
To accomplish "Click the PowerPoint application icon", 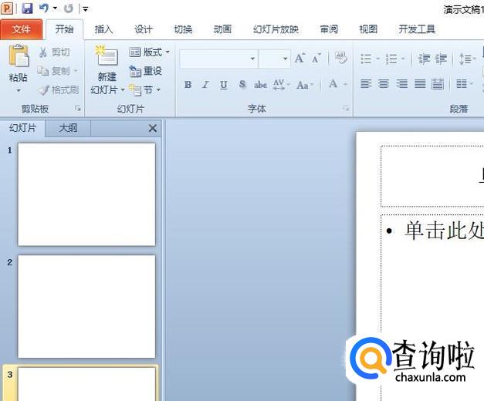I will coord(7,8).
